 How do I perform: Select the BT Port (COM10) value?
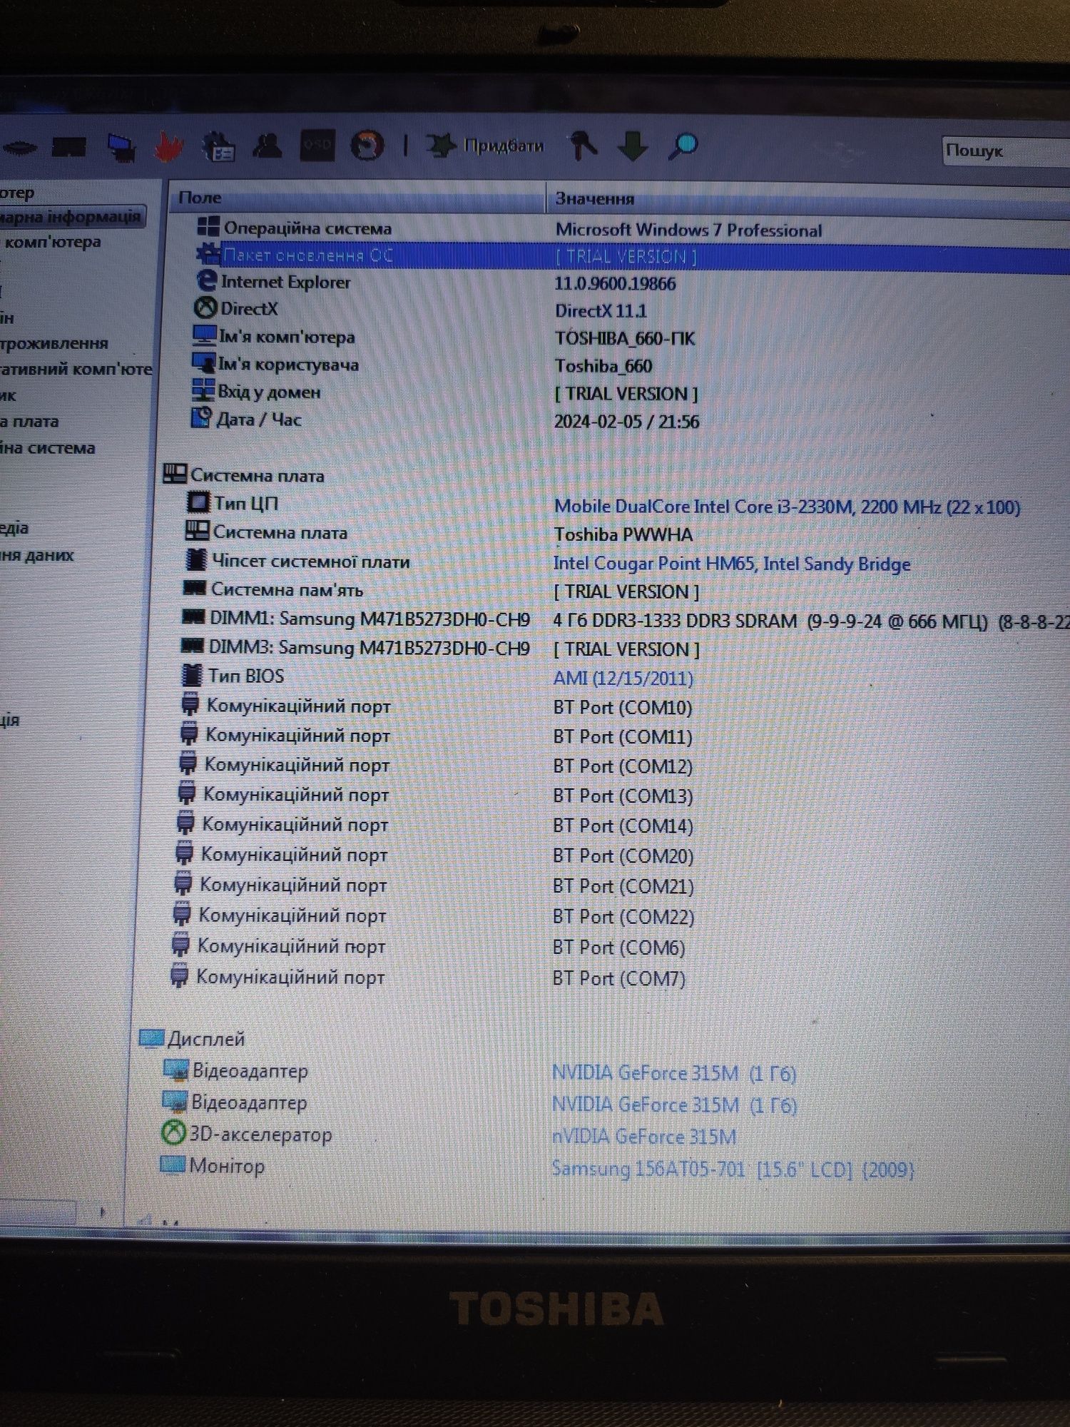click(623, 708)
